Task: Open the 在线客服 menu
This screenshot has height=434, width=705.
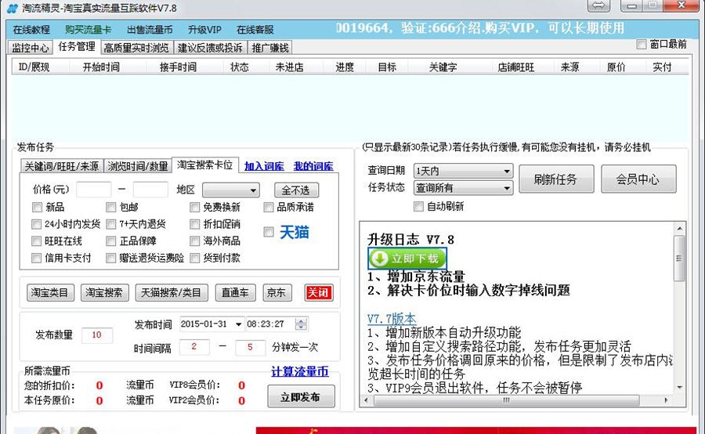Action: pos(255,30)
